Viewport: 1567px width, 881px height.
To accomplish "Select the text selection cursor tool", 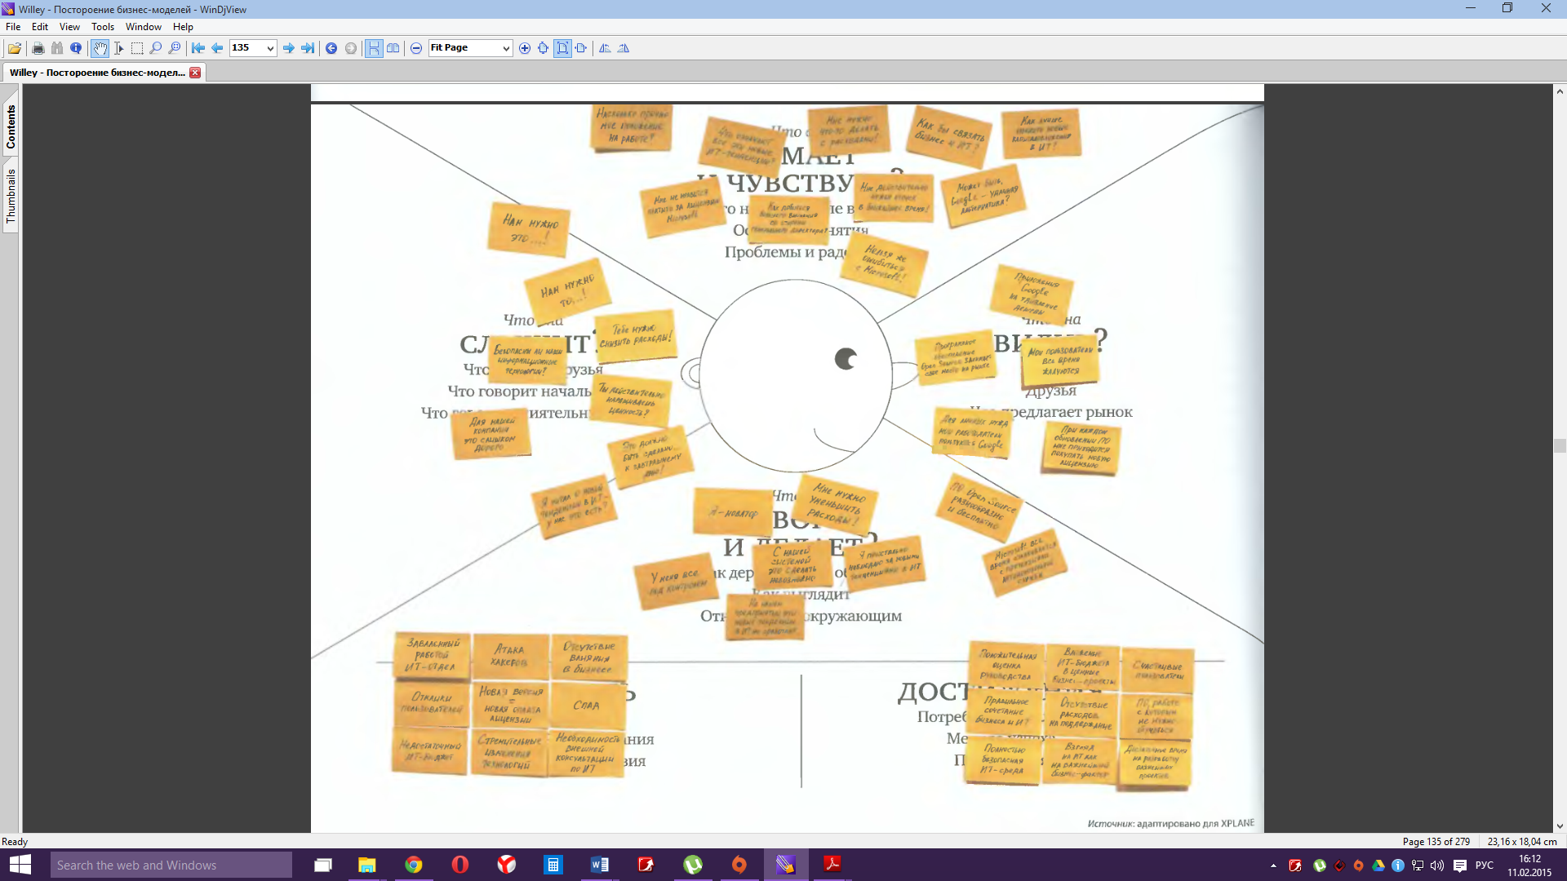I will (118, 48).
